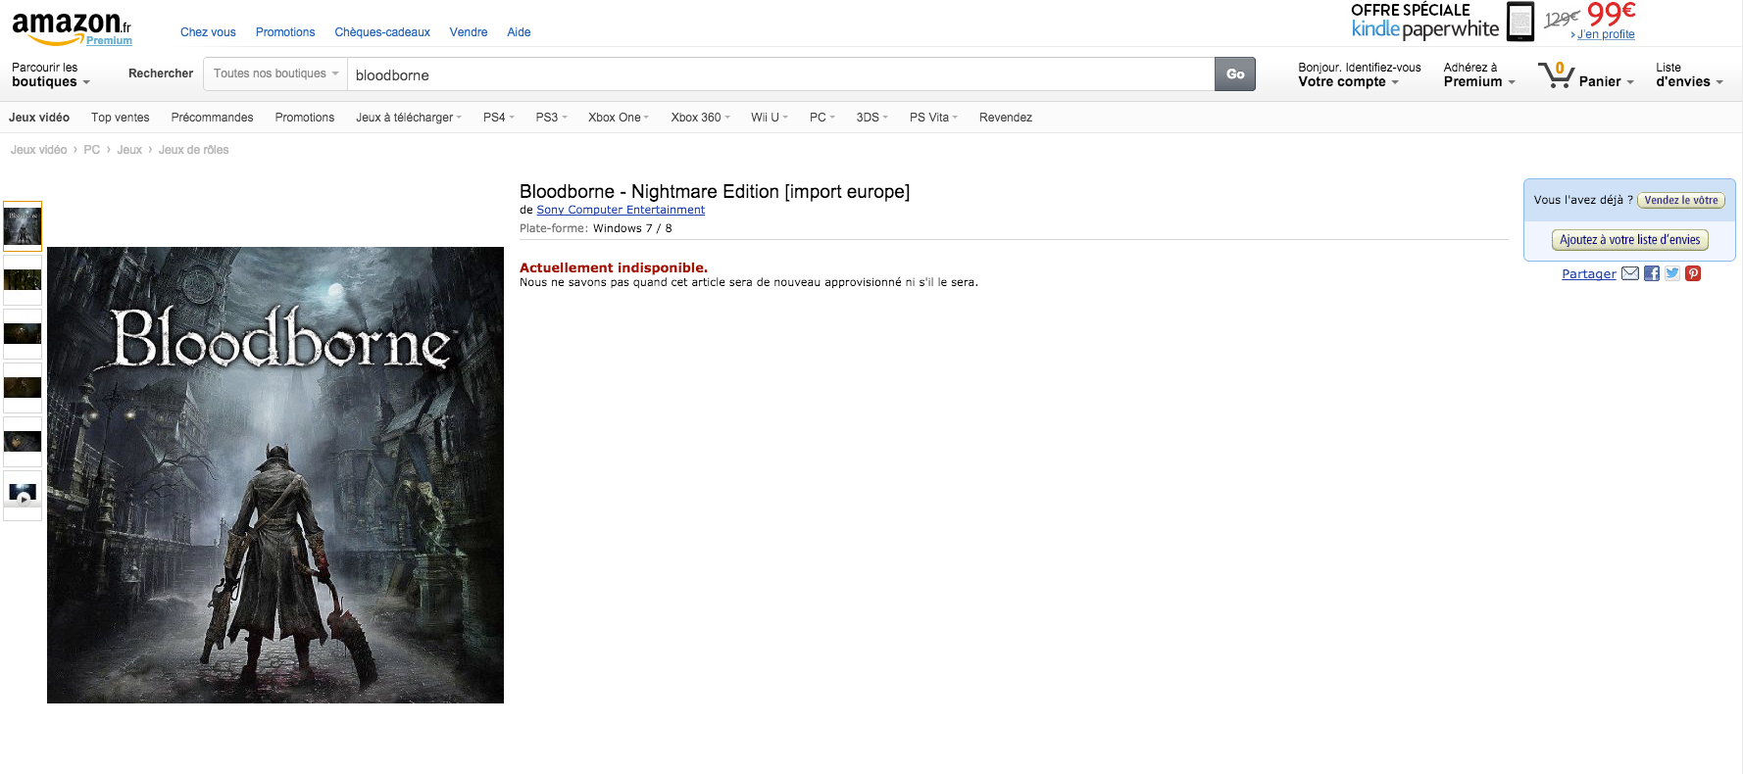
Task: Expand Xbox One category menu
Action: click(x=619, y=118)
